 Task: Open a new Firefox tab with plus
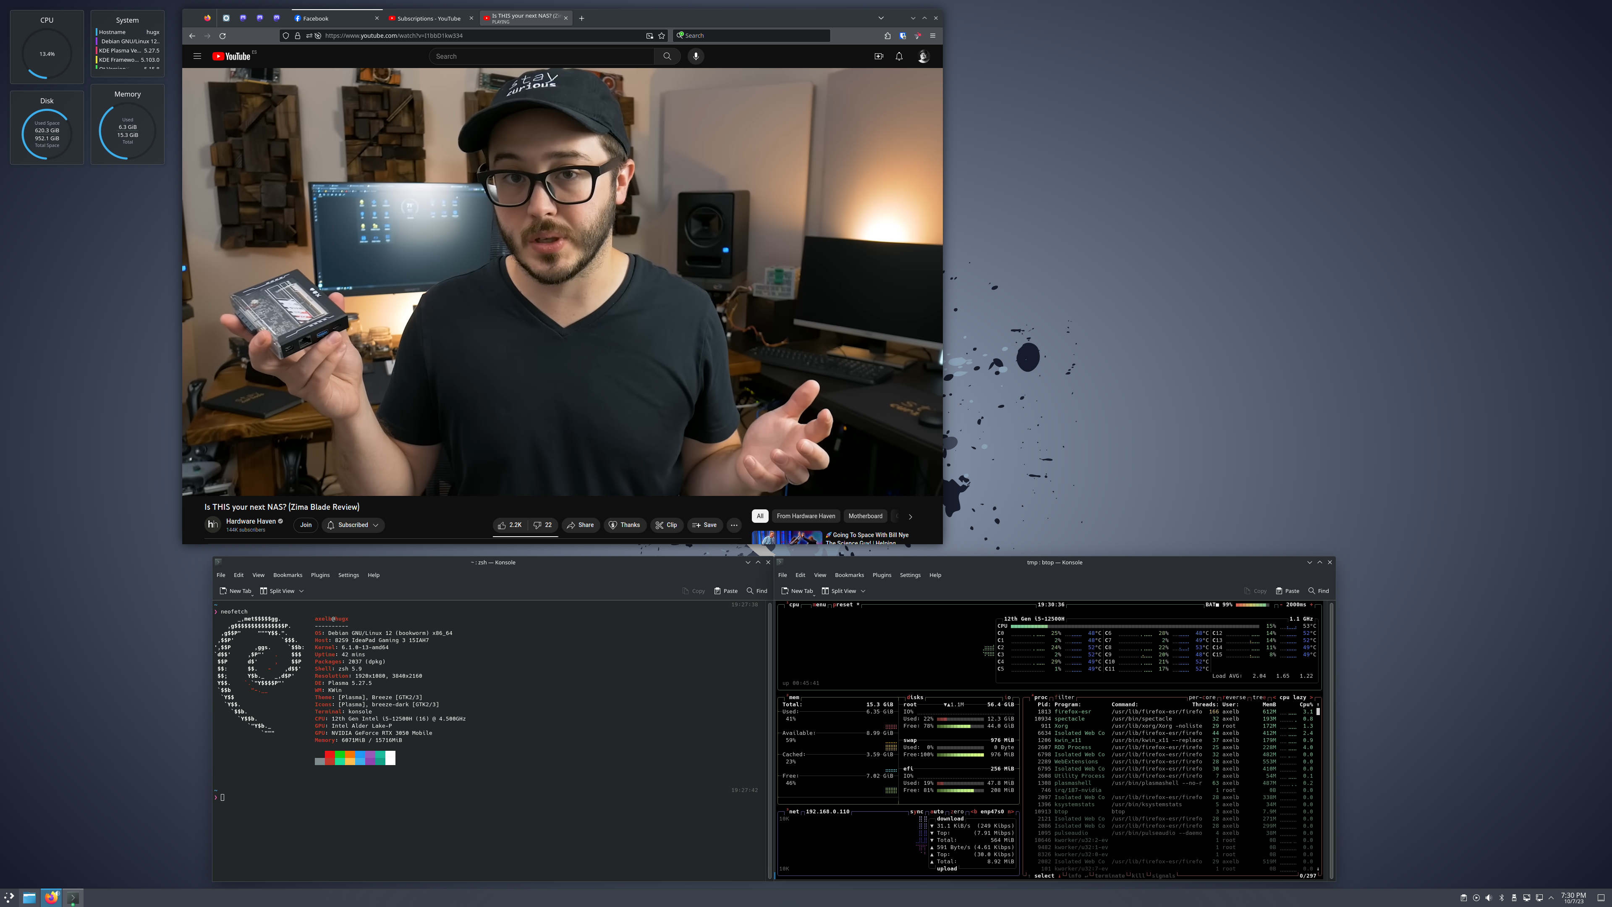pos(581,18)
